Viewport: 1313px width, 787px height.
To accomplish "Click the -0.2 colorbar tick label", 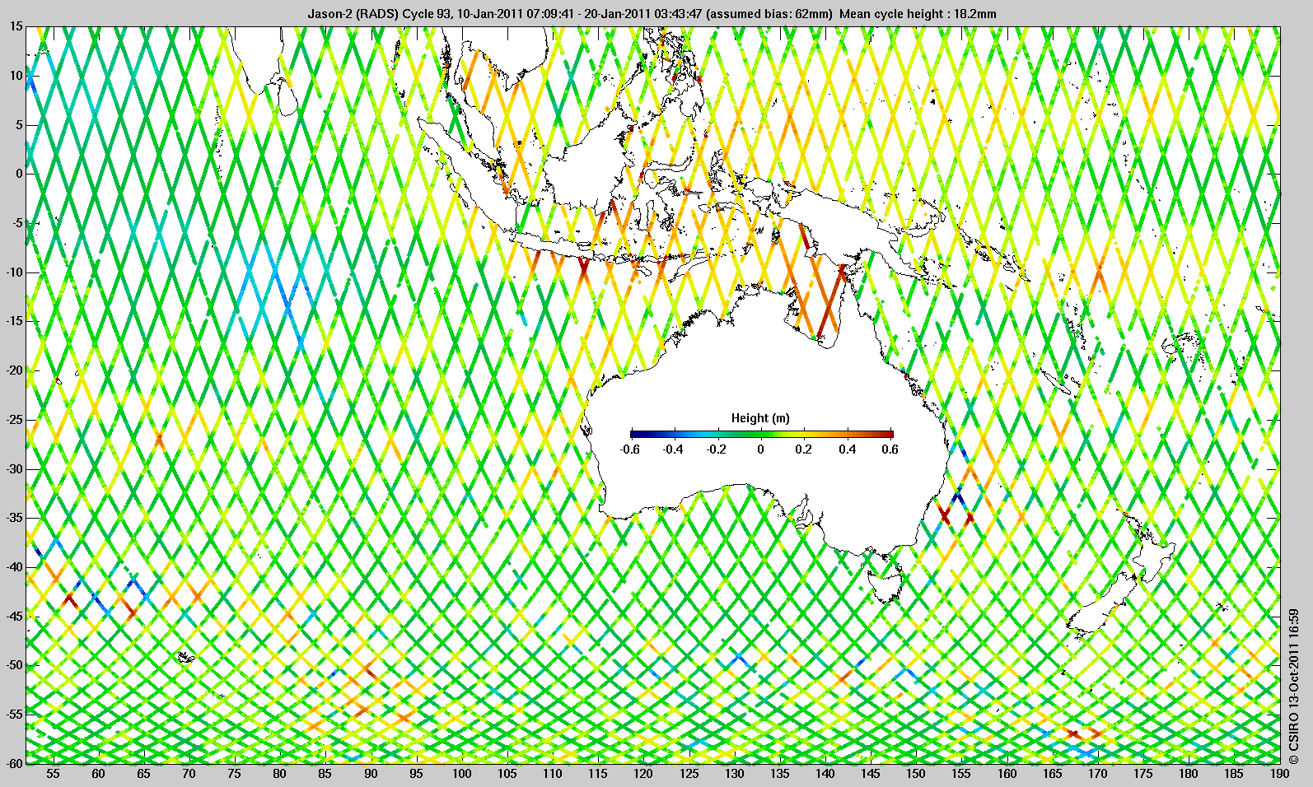I will pos(717,449).
